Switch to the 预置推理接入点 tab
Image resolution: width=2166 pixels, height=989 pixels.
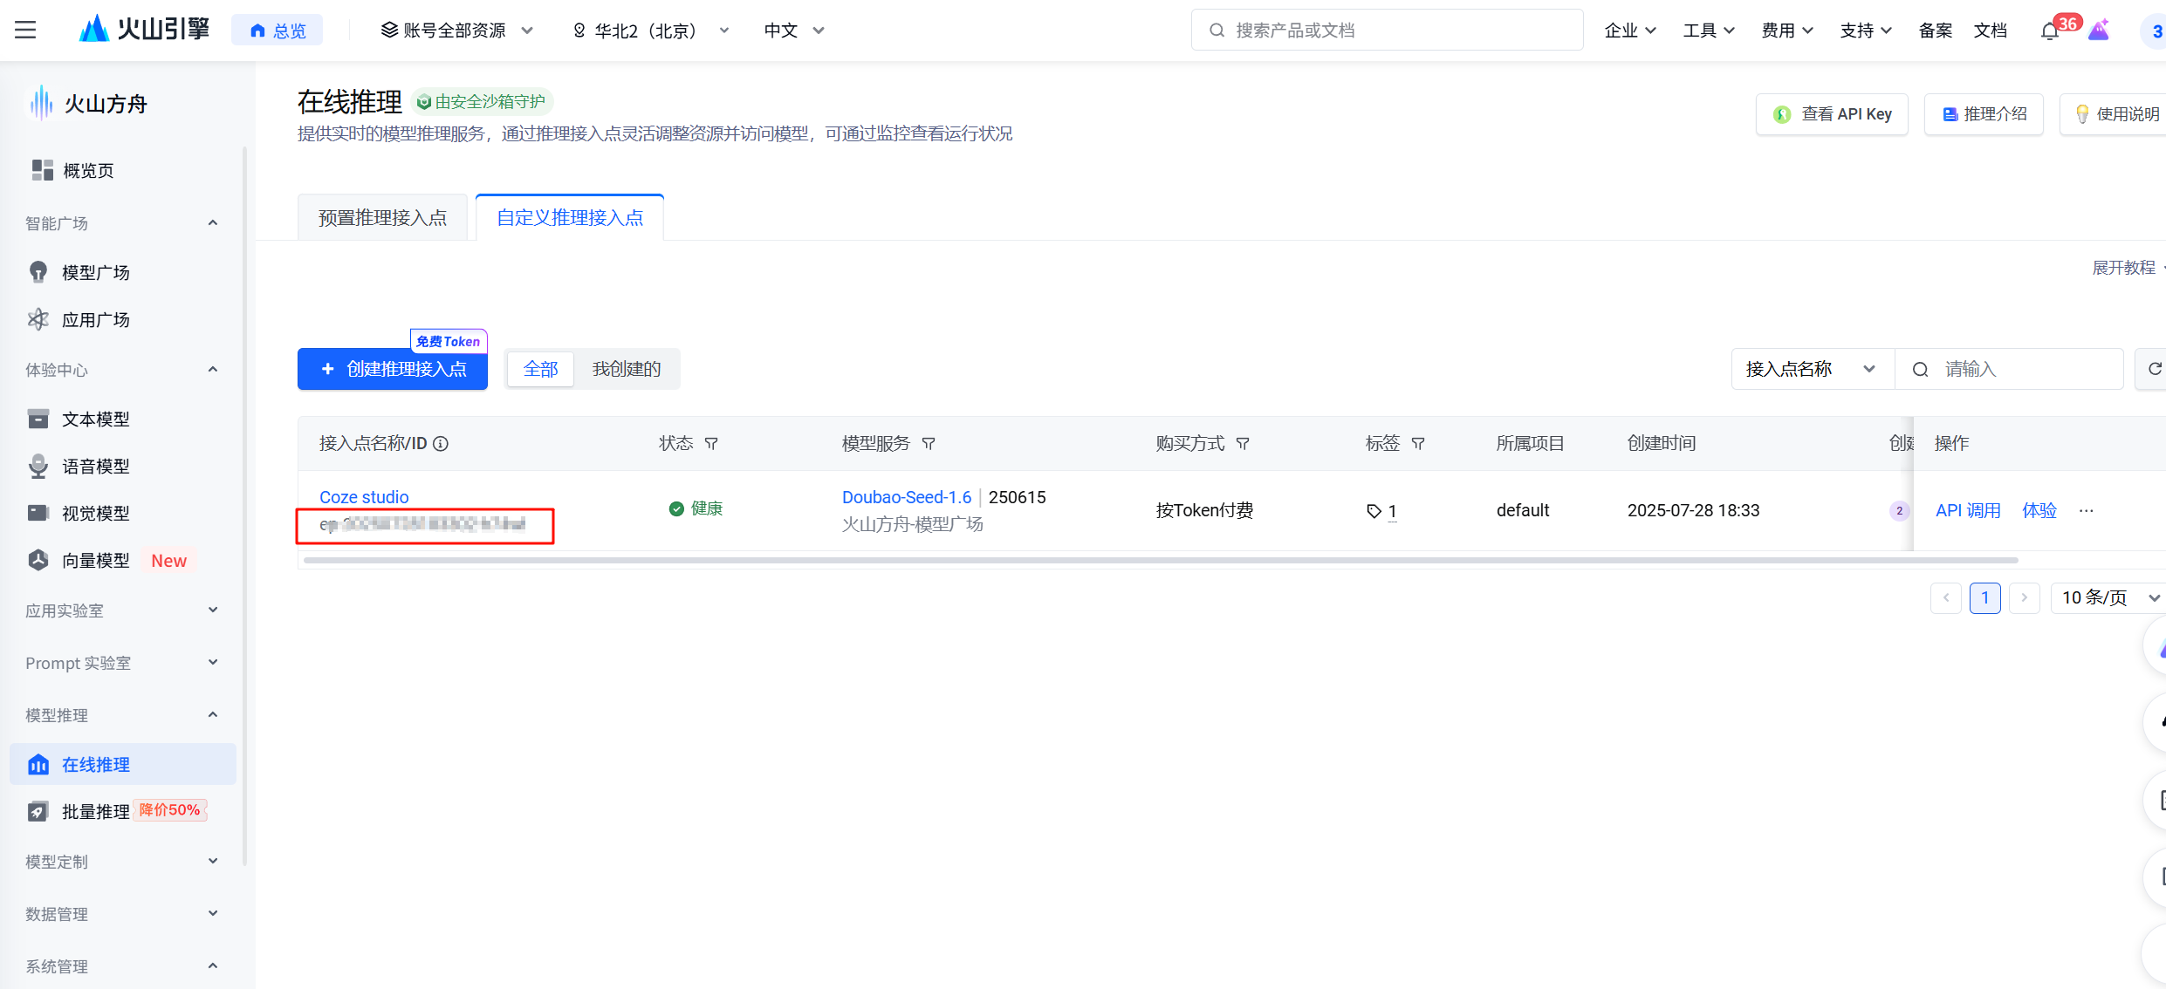click(x=381, y=216)
